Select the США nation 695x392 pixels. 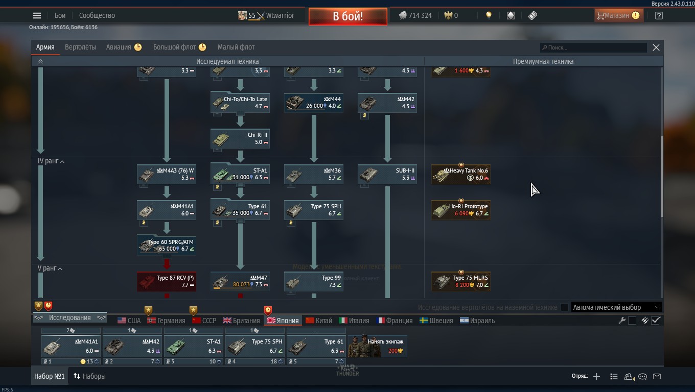pyautogui.click(x=129, y=321)
